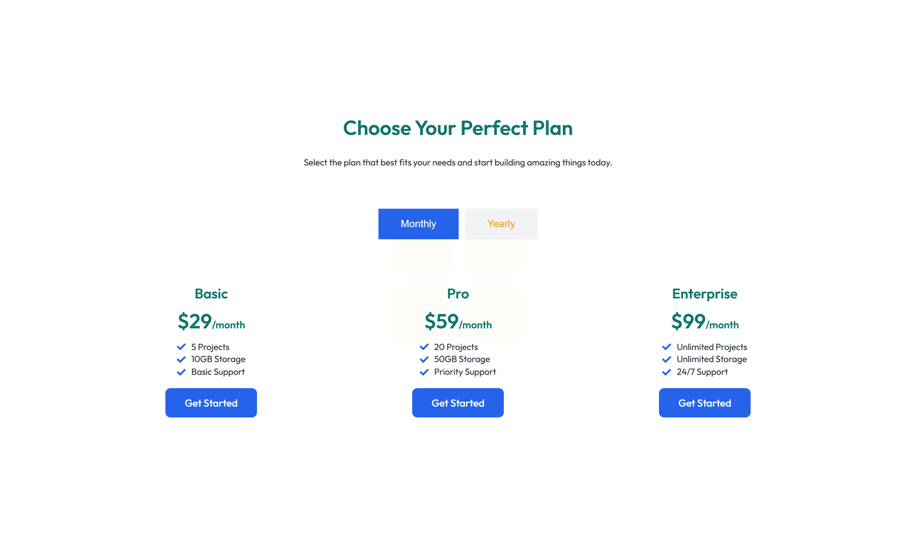This screenshot has height=560, width=916.
Task: Click Get Started under the Basic plan
Action: (x=211, y=403)
